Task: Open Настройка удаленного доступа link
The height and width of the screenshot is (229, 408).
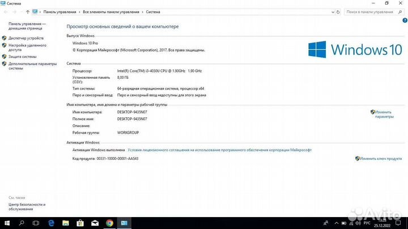Action: pos(27,48)
